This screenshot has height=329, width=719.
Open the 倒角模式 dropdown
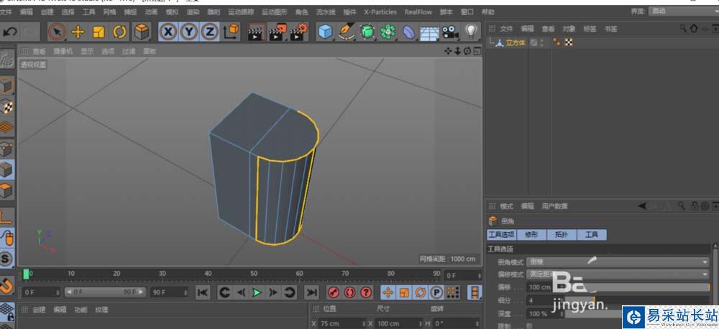click(618, 262)
